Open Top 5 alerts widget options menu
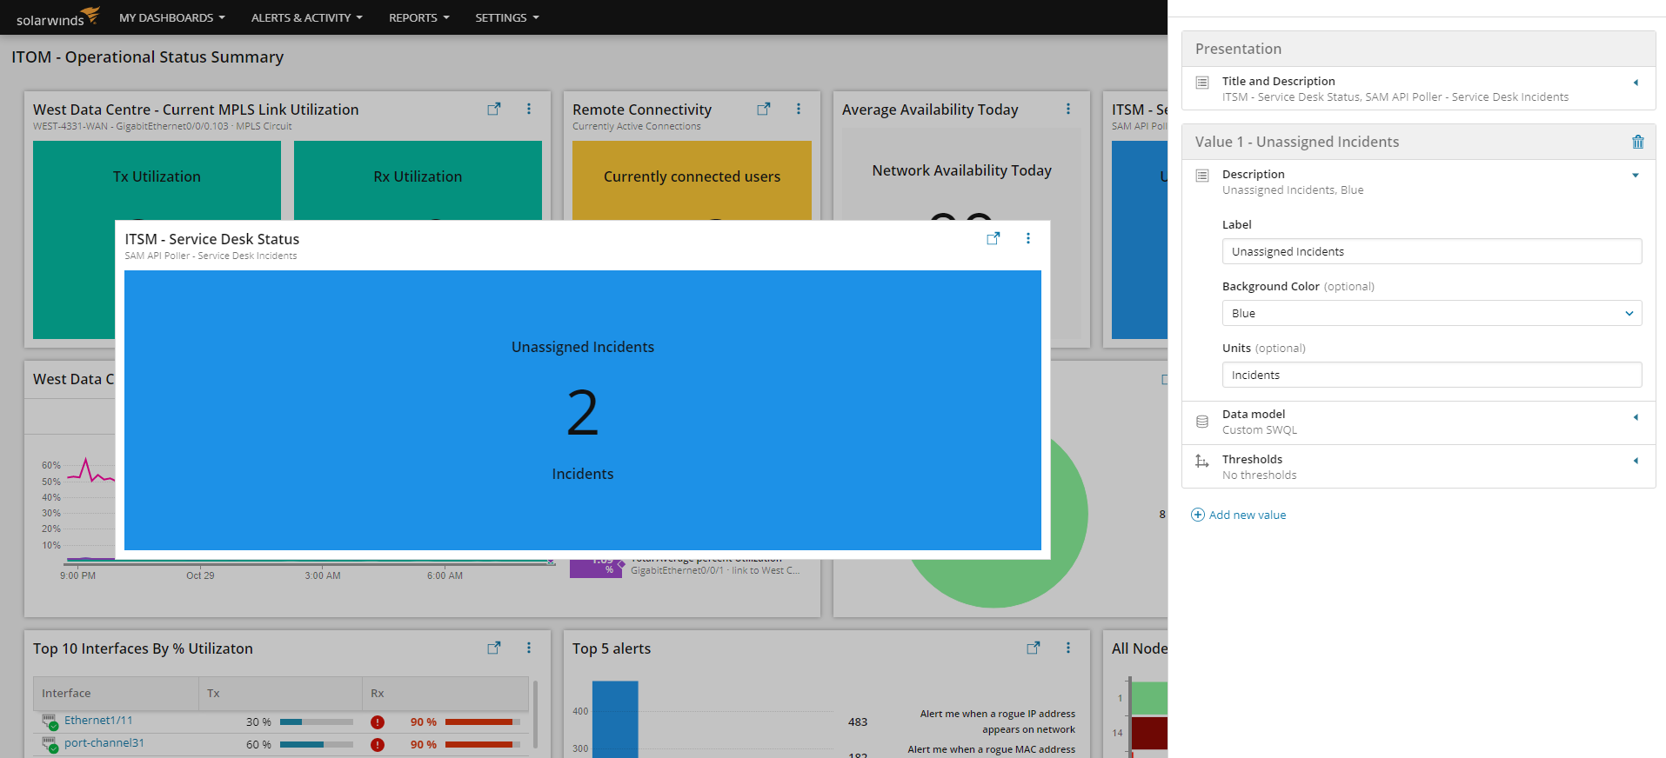1666x758 pixels. coord(1068,648)
